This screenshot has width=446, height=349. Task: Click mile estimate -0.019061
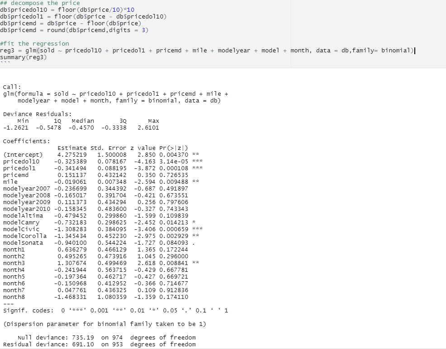pyautogui.click(x=70, y=182)
